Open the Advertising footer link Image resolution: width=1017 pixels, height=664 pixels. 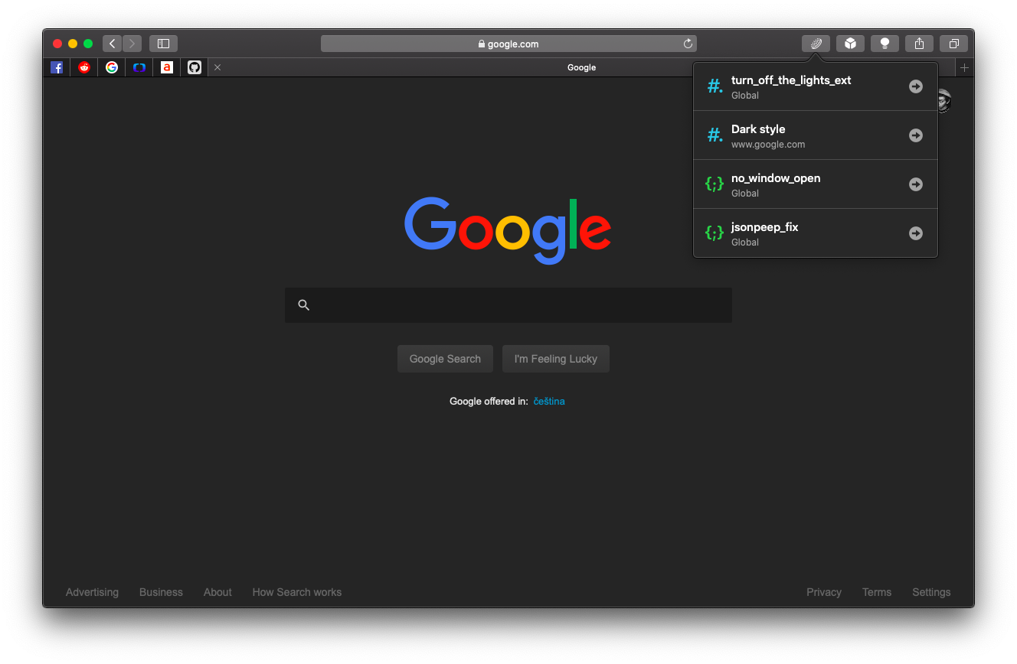coord(92,592)
